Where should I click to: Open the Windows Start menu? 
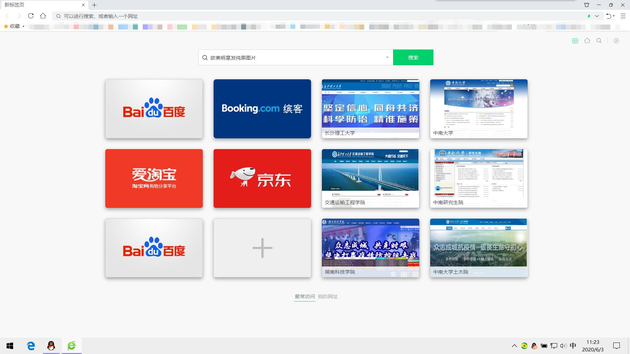(x=10, y=346)
